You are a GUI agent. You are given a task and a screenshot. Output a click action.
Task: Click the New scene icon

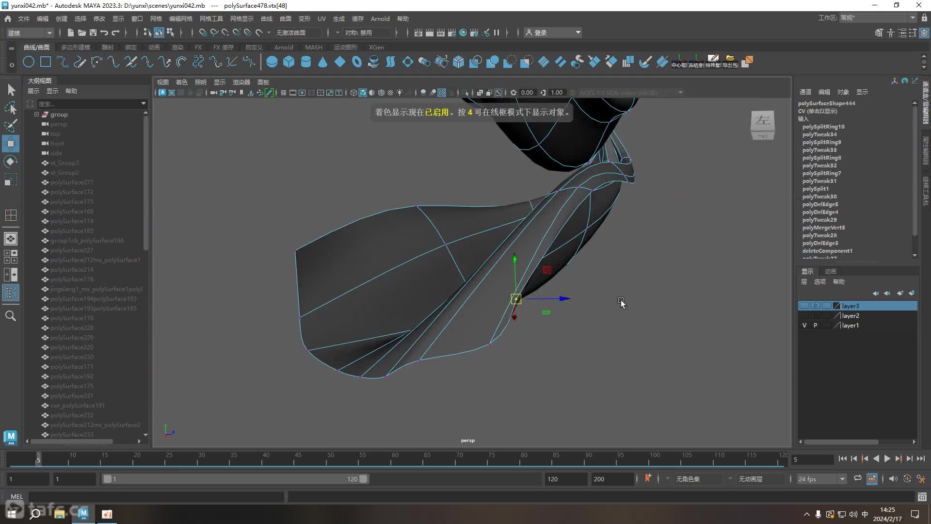click(x=71, y=33)
